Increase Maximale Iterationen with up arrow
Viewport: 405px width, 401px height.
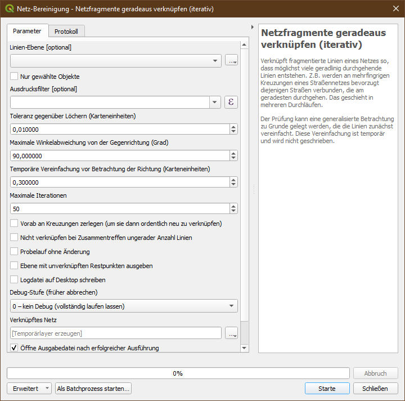[x=233, y=206]
